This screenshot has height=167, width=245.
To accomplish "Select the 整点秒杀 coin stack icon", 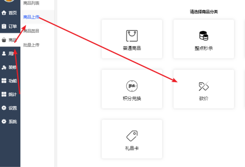I will 204,36.
